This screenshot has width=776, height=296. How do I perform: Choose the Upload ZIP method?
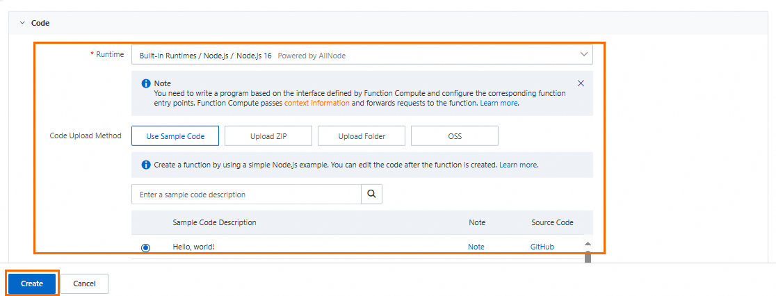(x=268, y=136)
